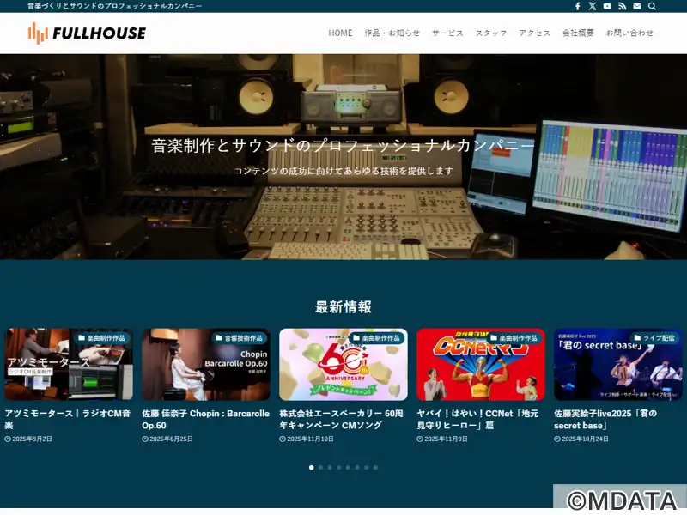Jump to the last carousel pagination dot
The image size is (687, 515).
375,468
